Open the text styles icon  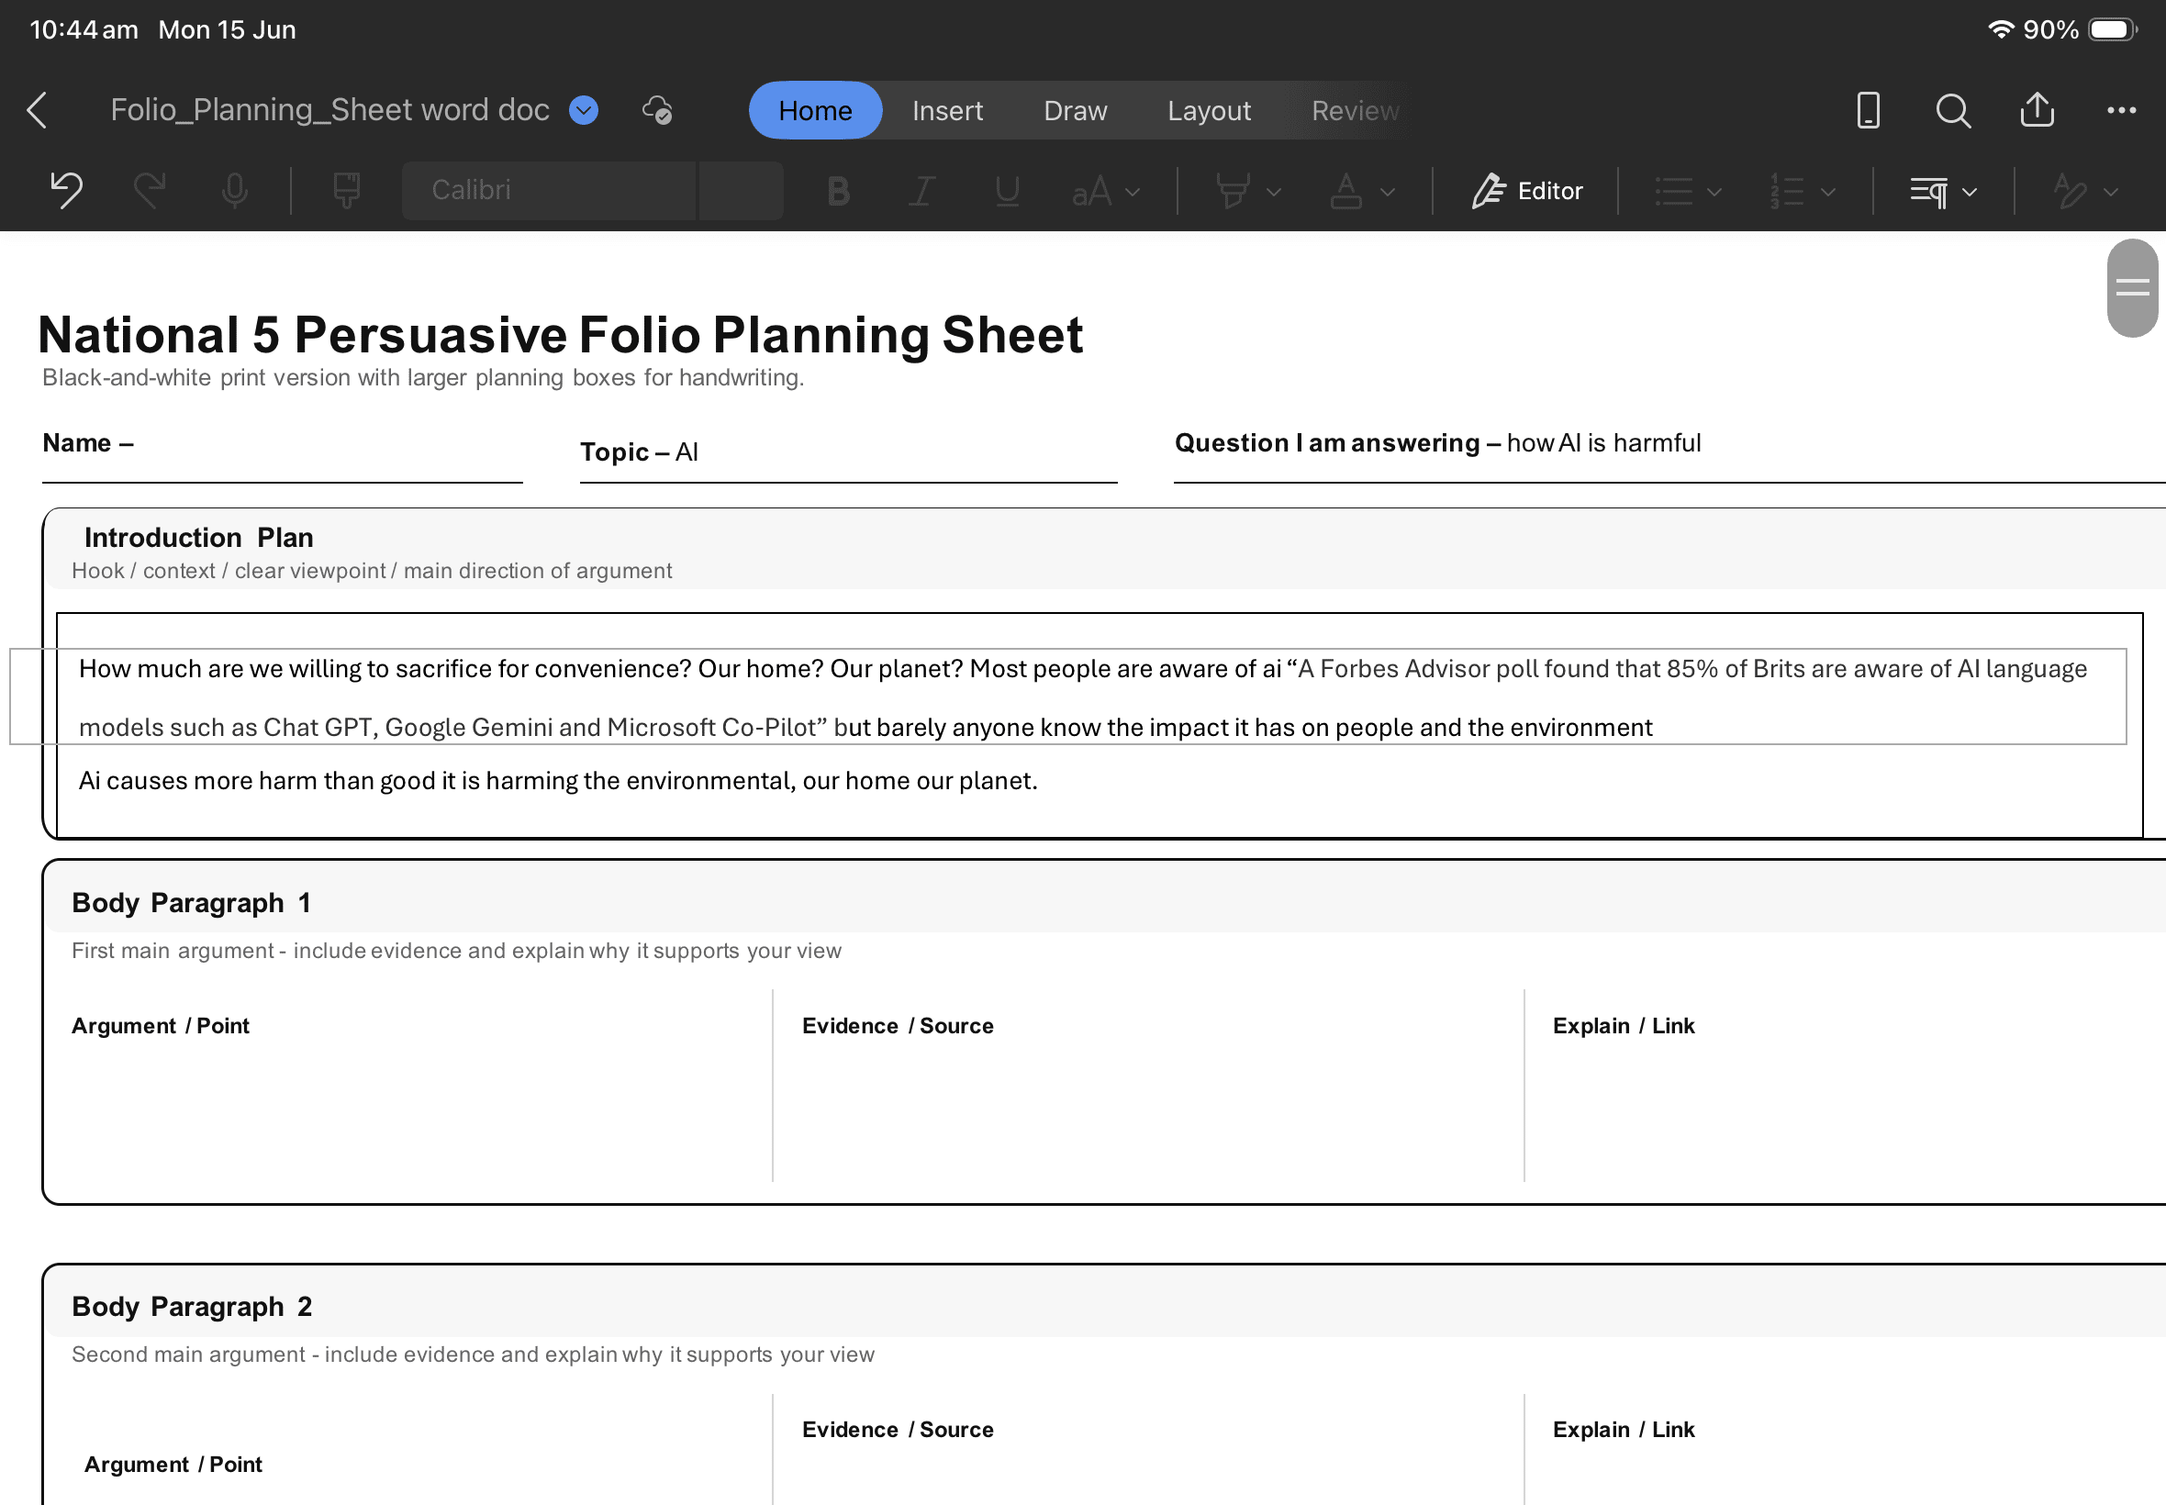pyautogui.click(x=2070, y=192)
